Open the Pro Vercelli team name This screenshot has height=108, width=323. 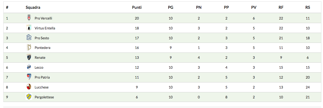(x=44, y=18)
